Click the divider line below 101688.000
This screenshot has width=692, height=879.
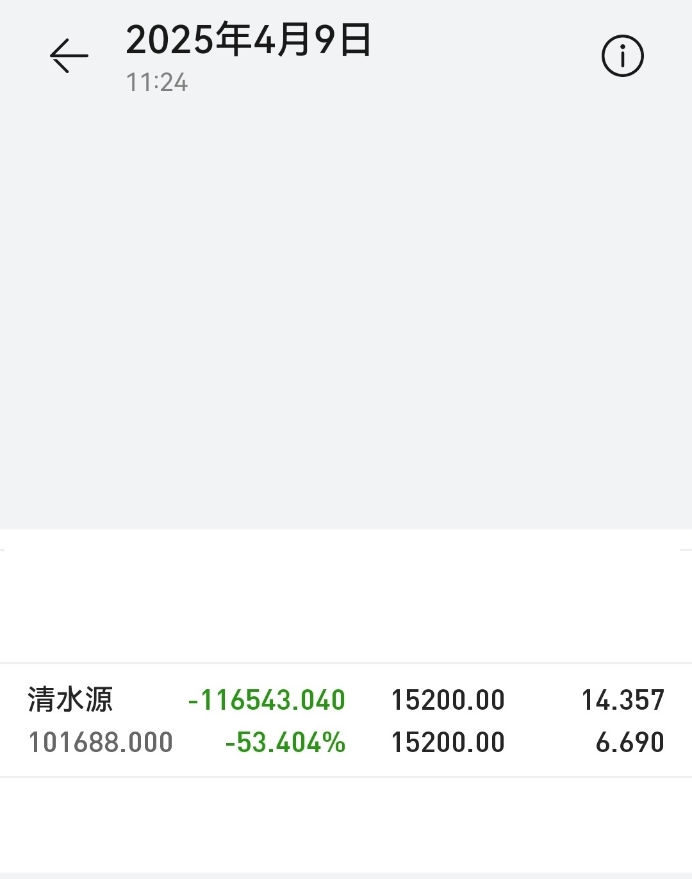pos(346,776)
